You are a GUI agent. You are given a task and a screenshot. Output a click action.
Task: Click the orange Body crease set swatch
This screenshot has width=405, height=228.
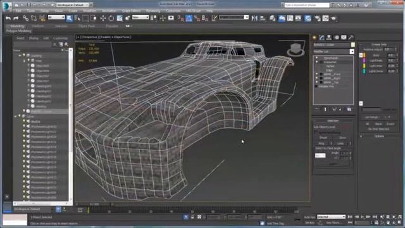click(364, 55)
